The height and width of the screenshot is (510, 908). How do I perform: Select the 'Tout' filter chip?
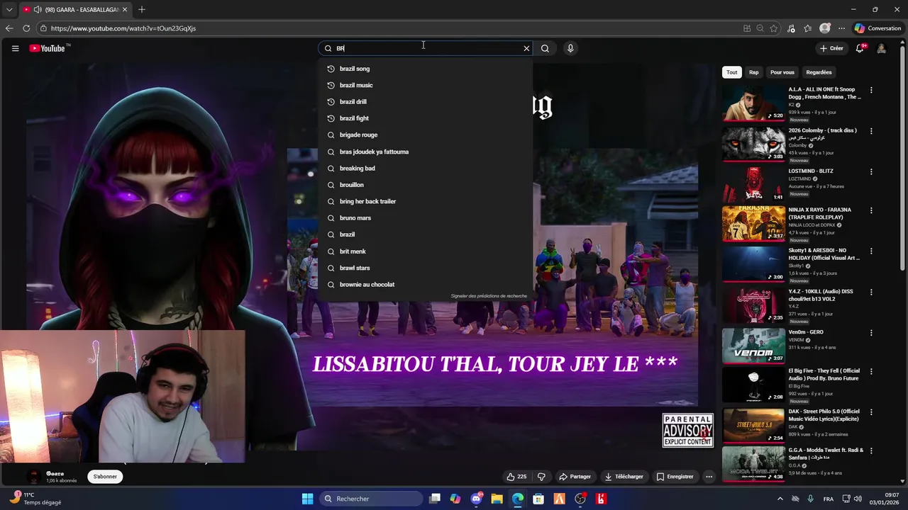[x=732, y=72]
